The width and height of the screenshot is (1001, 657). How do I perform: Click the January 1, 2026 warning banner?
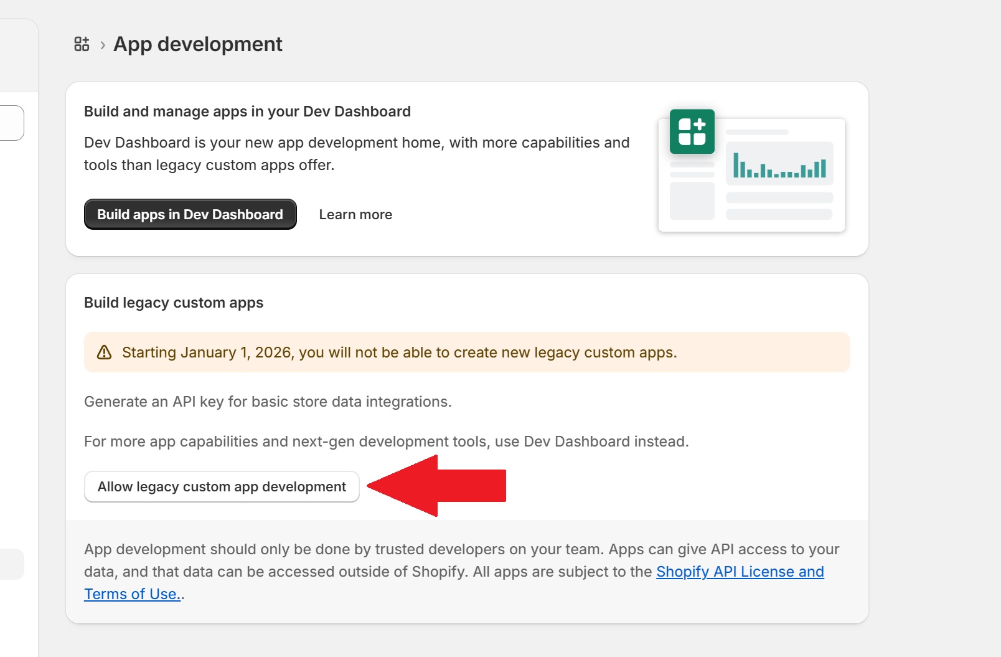467,352
